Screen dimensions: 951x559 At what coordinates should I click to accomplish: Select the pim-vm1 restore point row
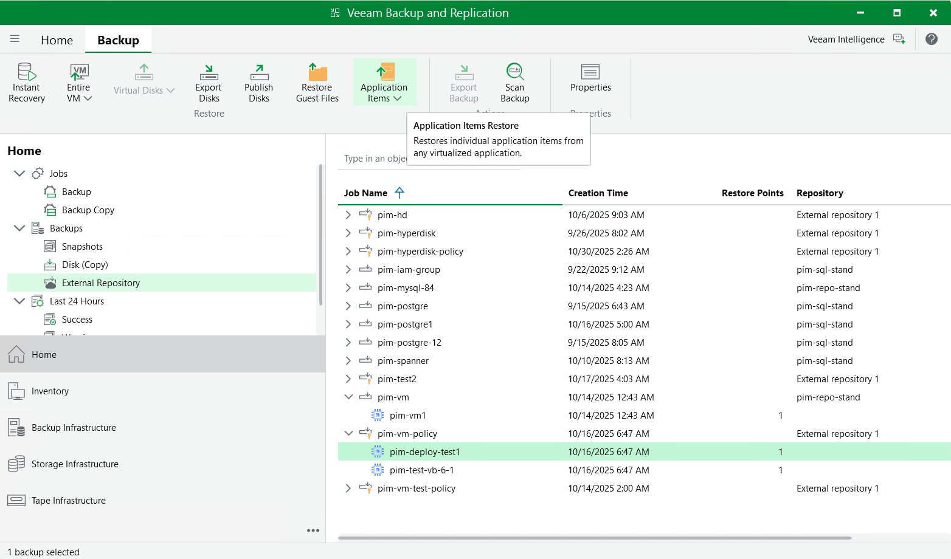tap(644, 416)
